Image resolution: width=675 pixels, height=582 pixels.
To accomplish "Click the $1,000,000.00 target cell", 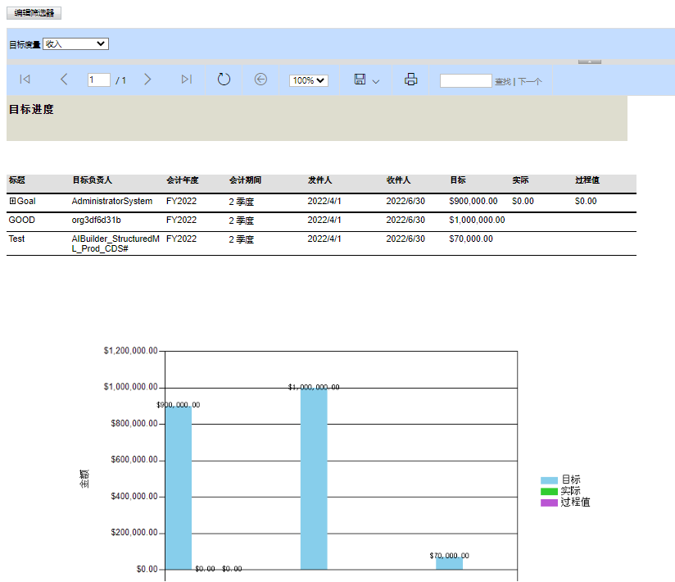I will click(x=477, y=221).
